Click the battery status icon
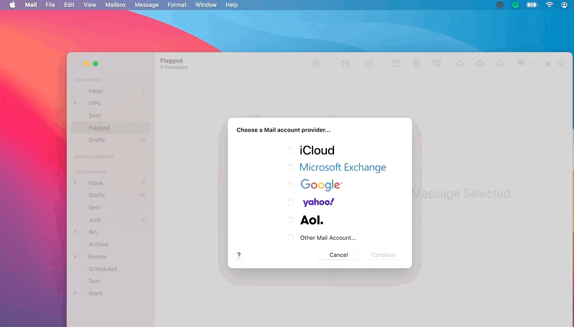Image resolution: width=574 pixels, height=327 pixels. [532, 5]
